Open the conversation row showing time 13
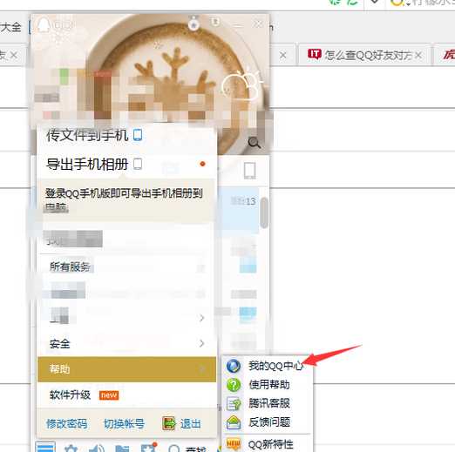The image size is (455, 452). pos(238,210)
